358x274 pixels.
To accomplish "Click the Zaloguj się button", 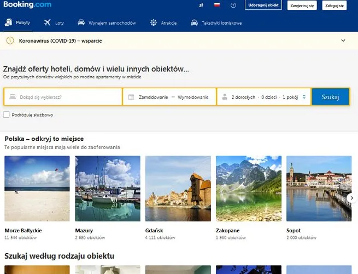I will 334,5.
